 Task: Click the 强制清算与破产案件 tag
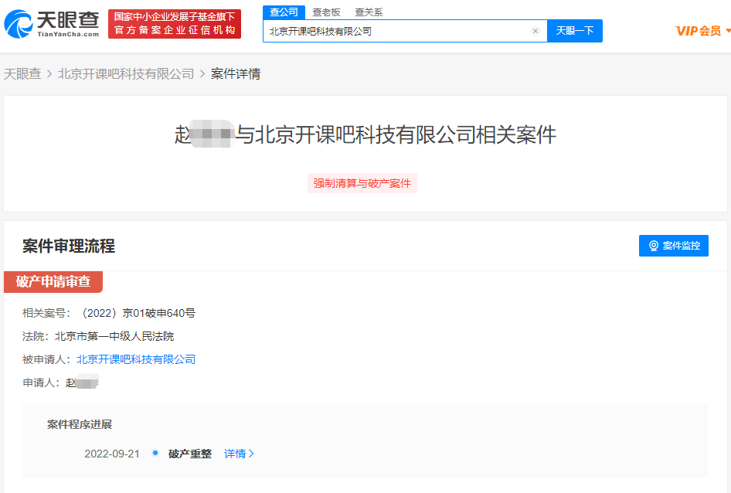[362, 183]
